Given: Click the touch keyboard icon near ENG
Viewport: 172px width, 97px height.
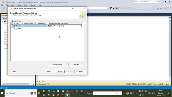Looking at the screenshot, I should (149, 93).
